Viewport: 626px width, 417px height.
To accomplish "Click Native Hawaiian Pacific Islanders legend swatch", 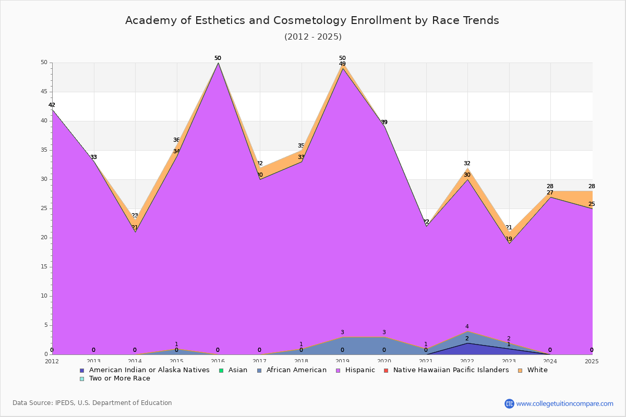I will pos(386,370).
